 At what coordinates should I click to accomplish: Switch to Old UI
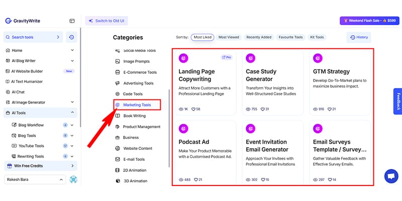[x=107, y=21]
